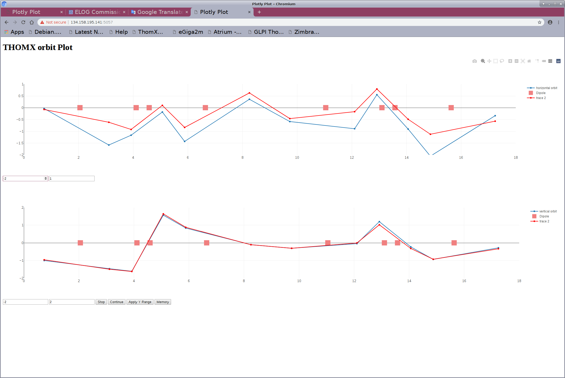Toggle compare hover mode in the modebar
The image size is (565, 378).
tap(550, 61)
